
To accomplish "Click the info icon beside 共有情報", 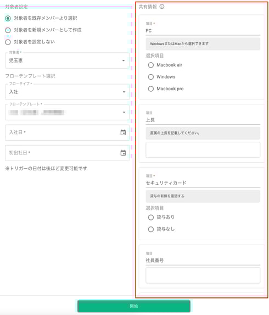I will (x=162, y=7).
